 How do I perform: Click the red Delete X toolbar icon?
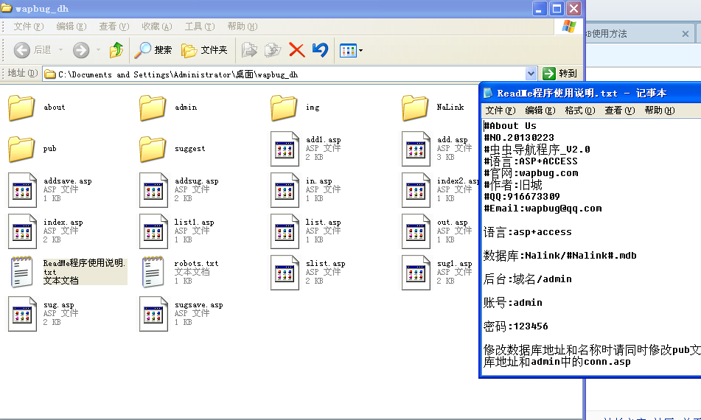click(297, 50)
